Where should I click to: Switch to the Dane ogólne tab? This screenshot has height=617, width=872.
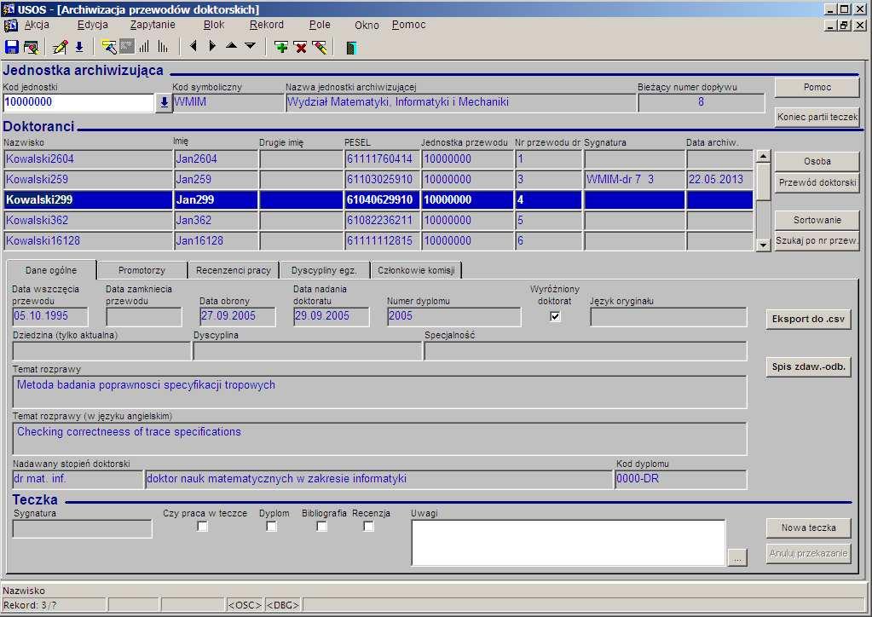click(x=51, y=270)
